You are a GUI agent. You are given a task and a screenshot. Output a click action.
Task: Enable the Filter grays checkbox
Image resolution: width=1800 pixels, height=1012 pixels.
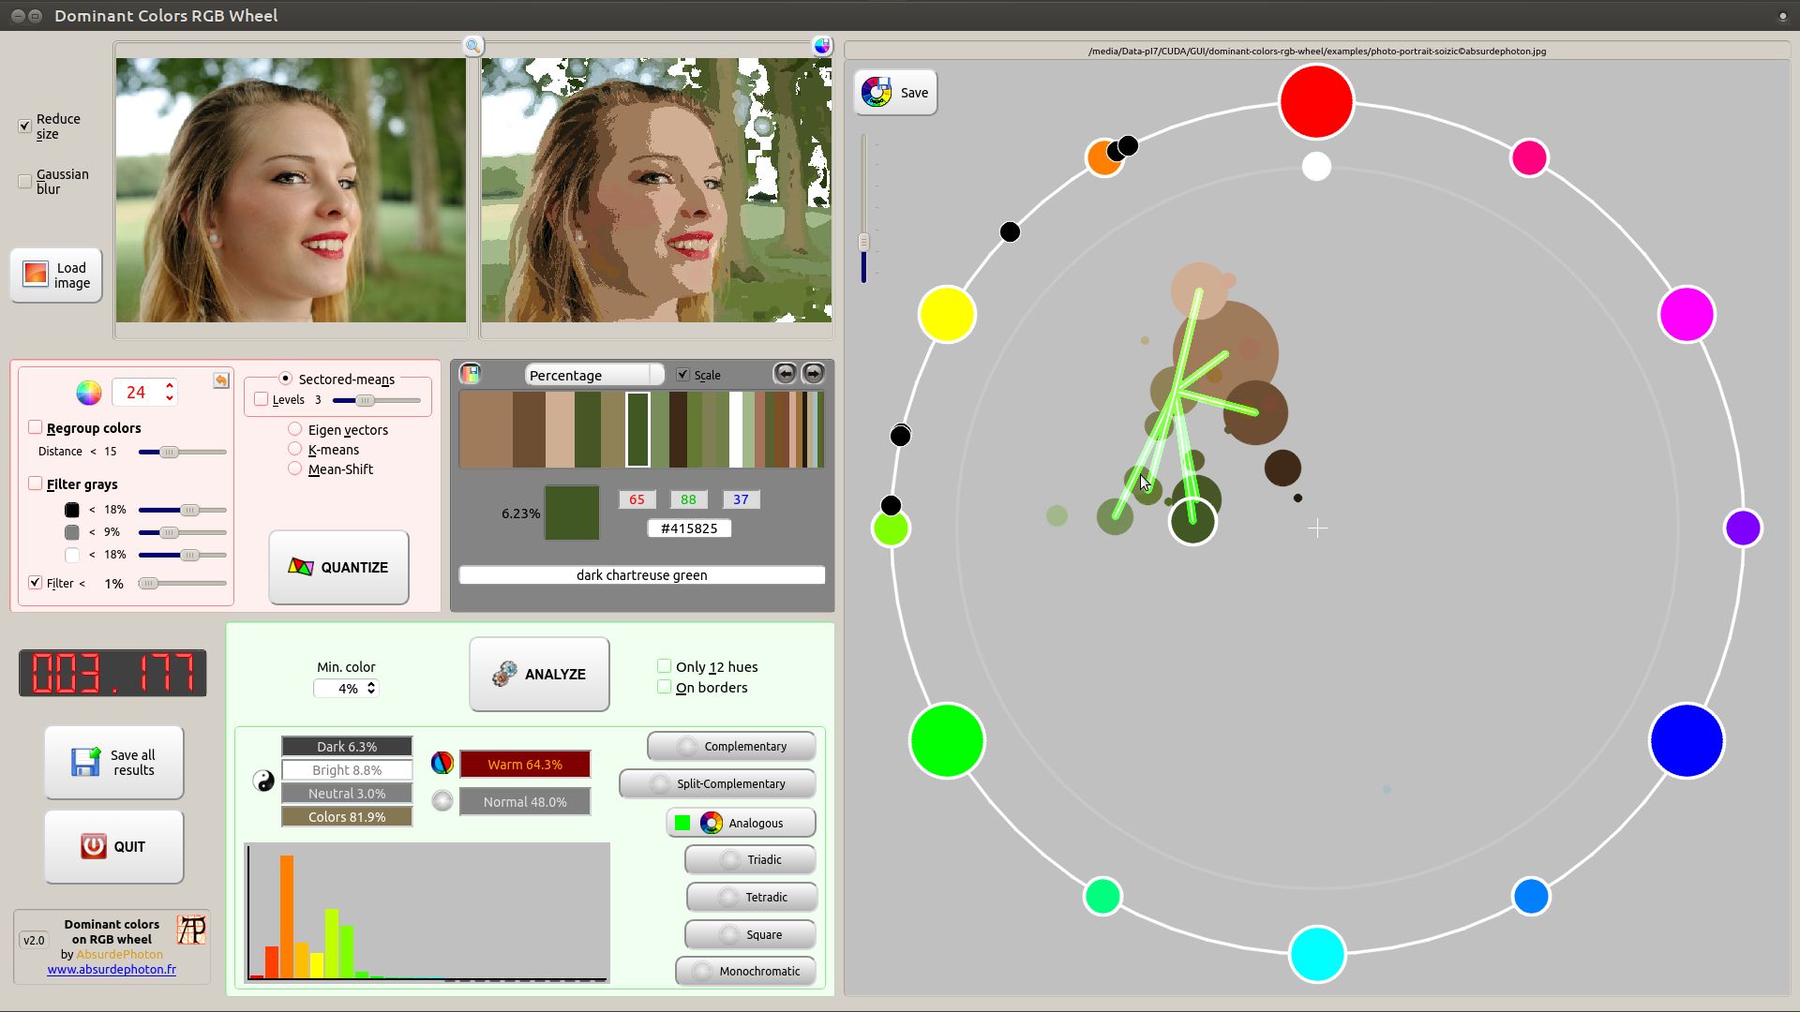coord(36,484)
